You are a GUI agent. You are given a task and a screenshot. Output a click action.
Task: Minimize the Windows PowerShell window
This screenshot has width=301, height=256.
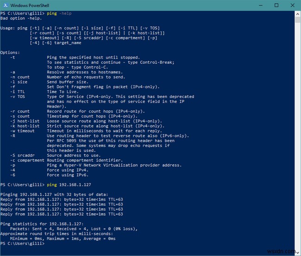261,6
